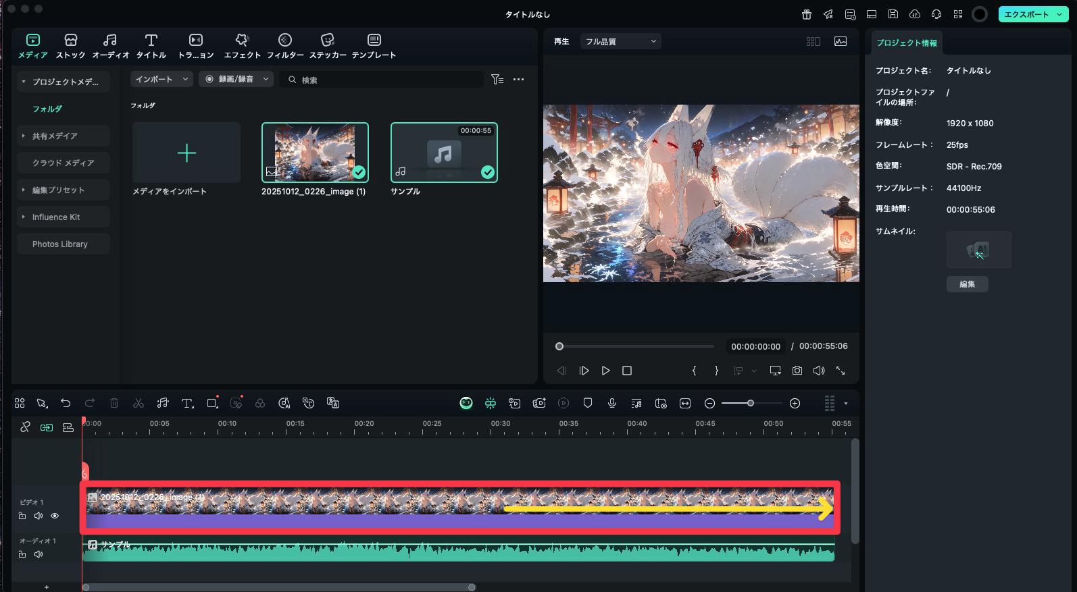Click the thumbnail Edit button
Image resolution: width=1077 pixels, height=592 pixels.
pos(967,284)
